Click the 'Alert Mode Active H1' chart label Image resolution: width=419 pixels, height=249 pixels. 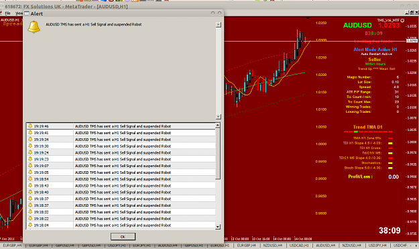375,50
